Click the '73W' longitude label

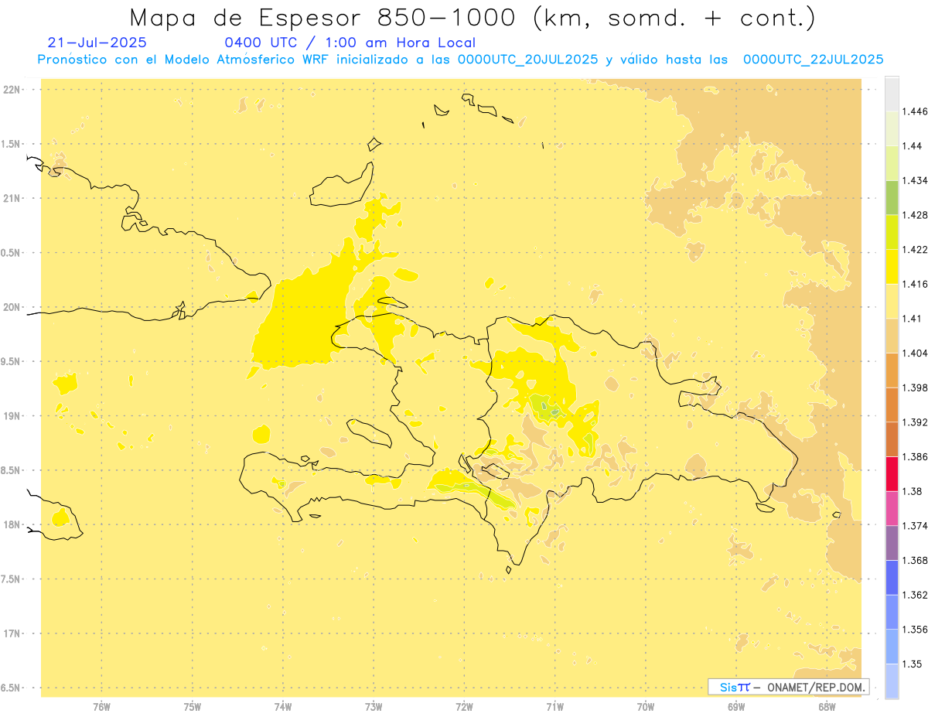374,707
